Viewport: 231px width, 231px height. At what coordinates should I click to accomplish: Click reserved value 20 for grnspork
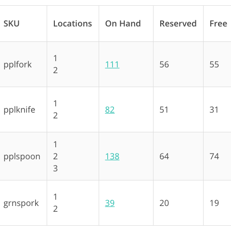[x=164, y=203]
